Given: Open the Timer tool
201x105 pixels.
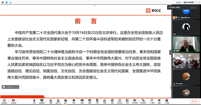Looking at the screenshot, I should click(x=167, y=101).
